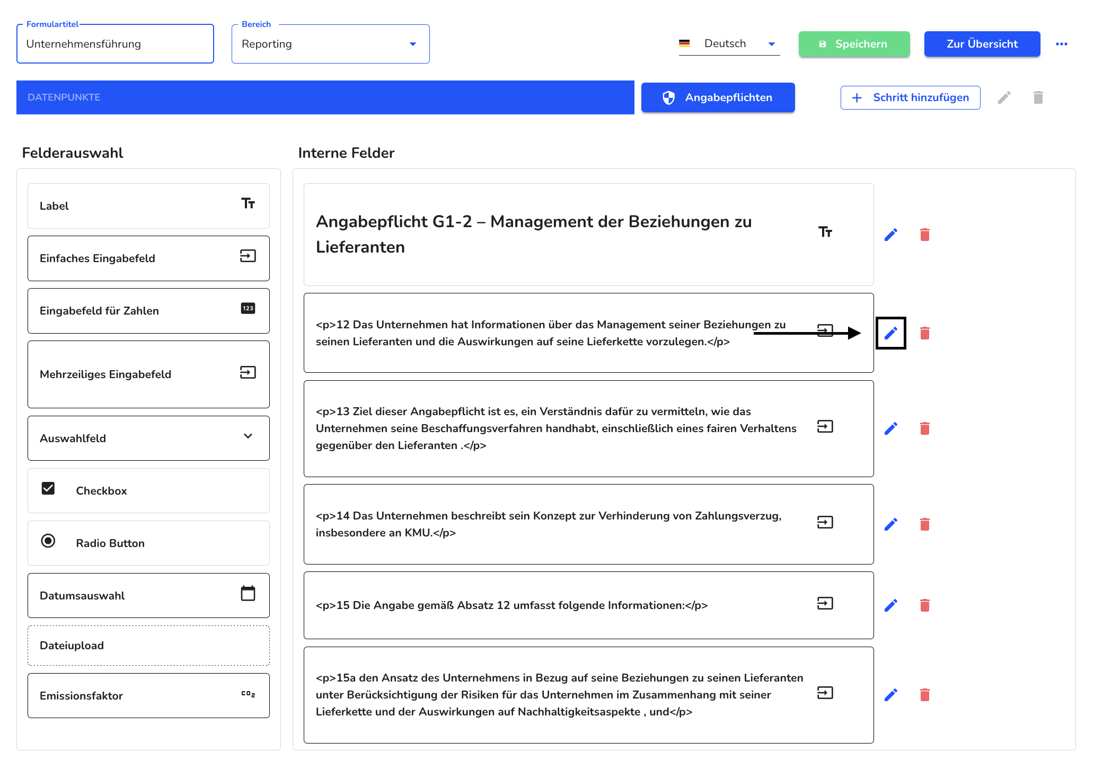
Task: Click the gray step edit pencil icon
Action: (1004, 97)
